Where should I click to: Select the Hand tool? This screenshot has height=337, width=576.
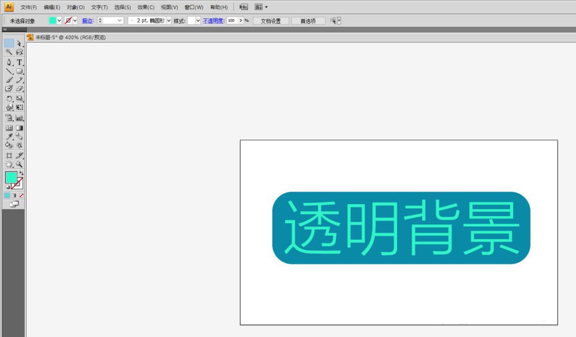[x=9, y=163]
